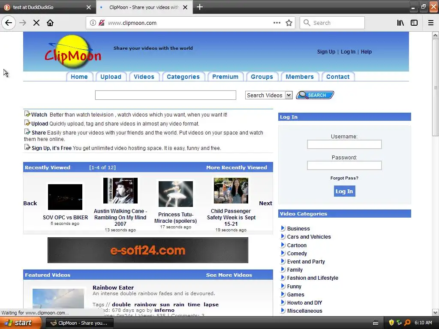This screenshot has height=329, width=439.
Task: Open the browser home page icon
Action: (50, 23)
